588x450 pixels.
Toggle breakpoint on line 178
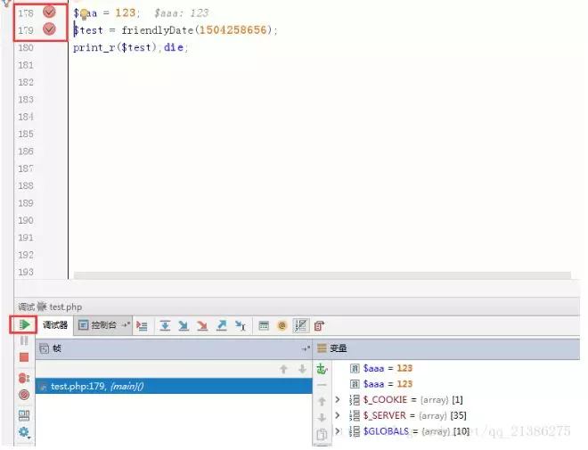coord(49,12)
